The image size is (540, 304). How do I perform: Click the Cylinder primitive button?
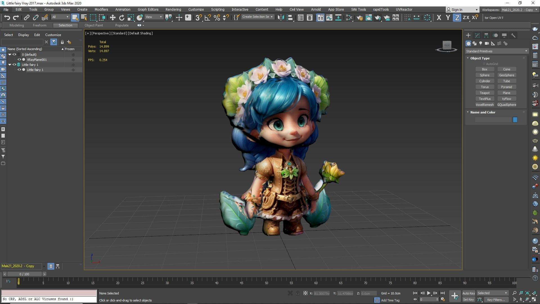[485, 81]
